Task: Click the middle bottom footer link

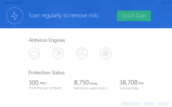Action: click(149, 104)
